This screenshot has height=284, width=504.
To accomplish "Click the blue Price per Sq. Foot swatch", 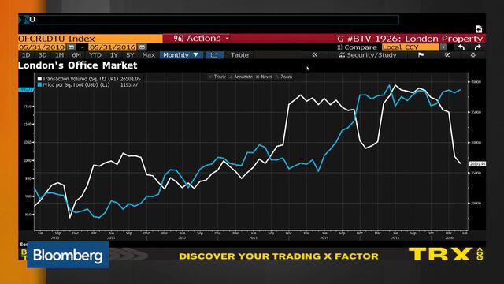I will click(40, 84).
